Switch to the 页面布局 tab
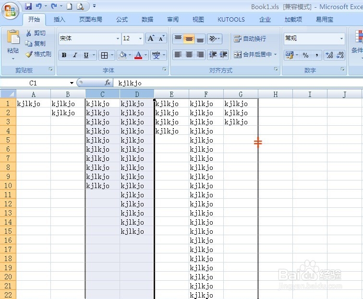Image resolution: width=363 pixels, height=299 pixels. (91, 20)
